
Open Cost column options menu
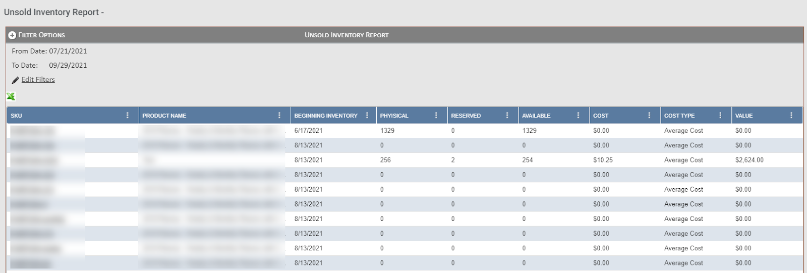pyautogui.click(x=649, y=116)
